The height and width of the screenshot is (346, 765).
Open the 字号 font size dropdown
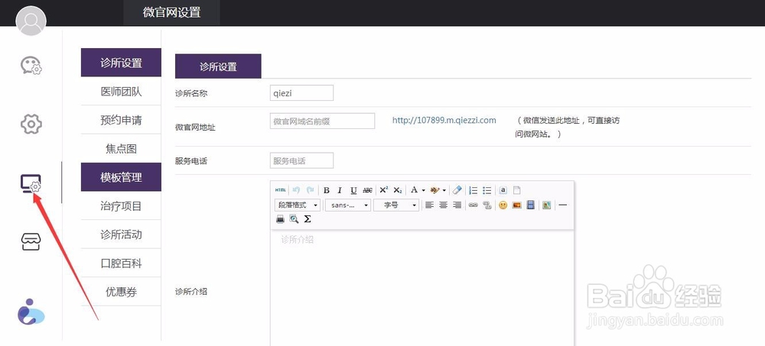(396, 205)
